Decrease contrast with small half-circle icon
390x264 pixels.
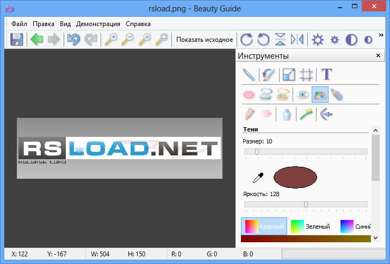(x=368, y=40)
